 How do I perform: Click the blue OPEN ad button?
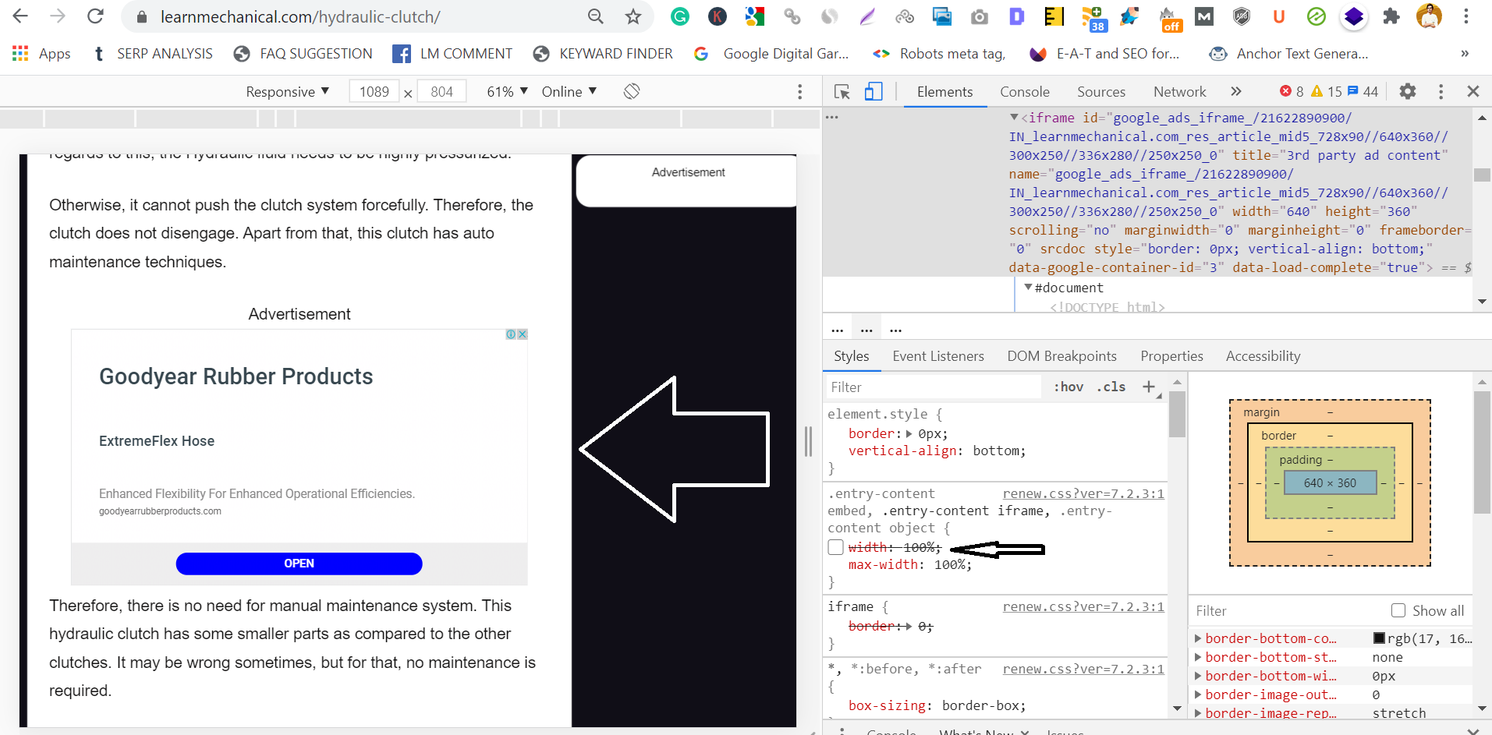[x=299, y=564]
